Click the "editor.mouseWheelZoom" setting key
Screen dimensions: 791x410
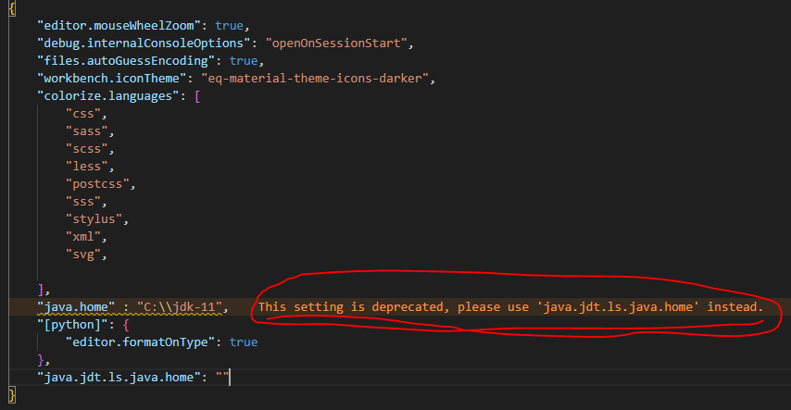[119, 26]
